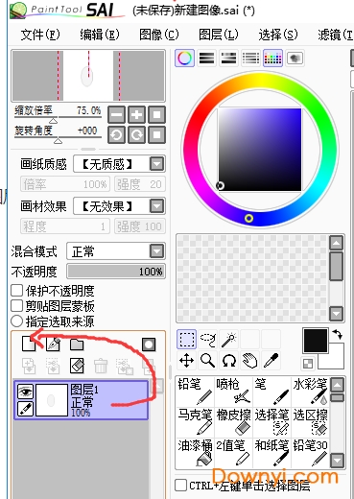The height and width of the screenshot is (499, 354).
Task: Choose the 笔 brush tool
Action: (271, 392)
